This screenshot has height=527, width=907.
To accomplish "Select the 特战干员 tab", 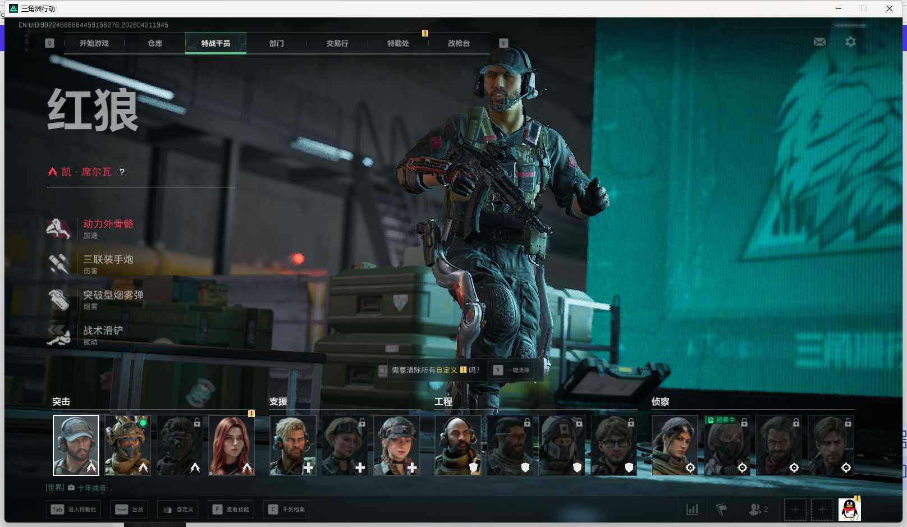I will 216,43.
